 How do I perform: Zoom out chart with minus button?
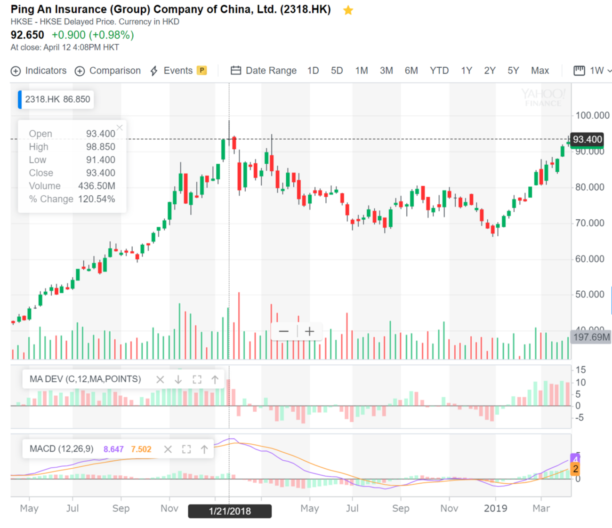(x=284, y=331)
